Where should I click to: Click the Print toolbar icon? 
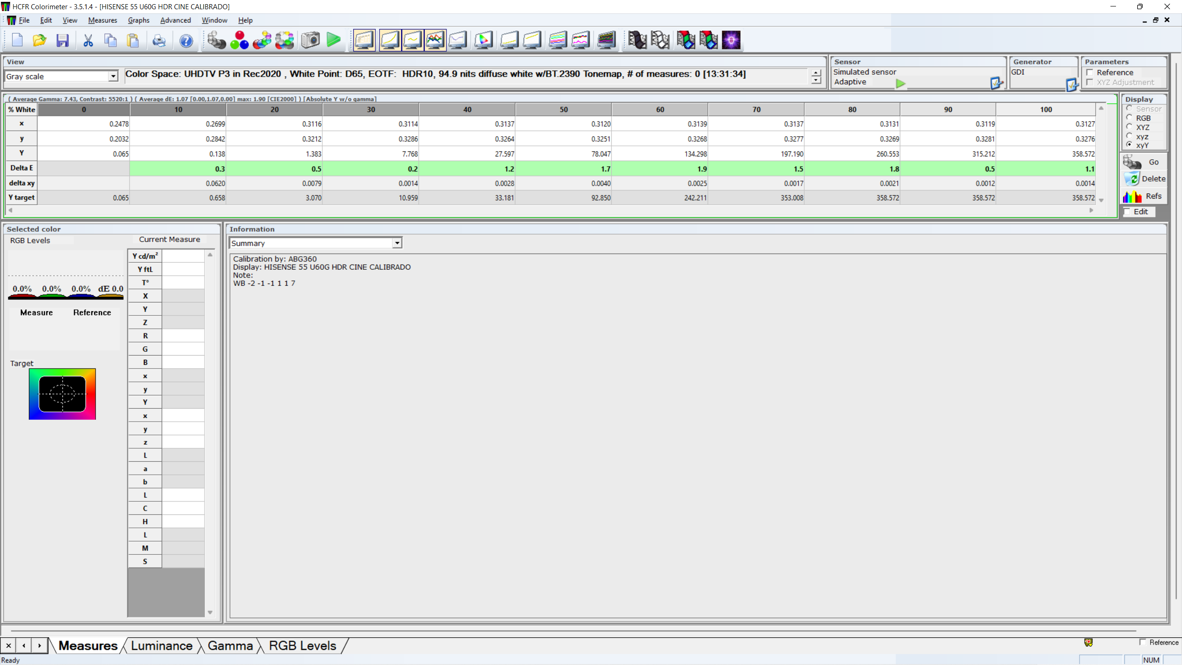[x=159, y=41]
